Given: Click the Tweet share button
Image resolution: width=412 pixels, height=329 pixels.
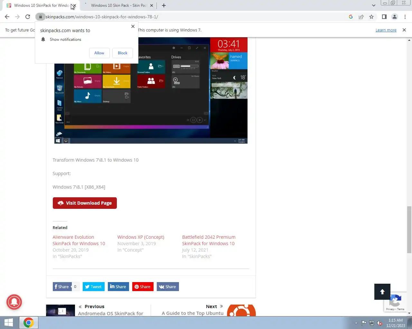Looking at the screenshot, I should [93, 287].
